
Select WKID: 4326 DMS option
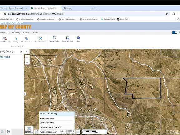click(x=57, y=123)
